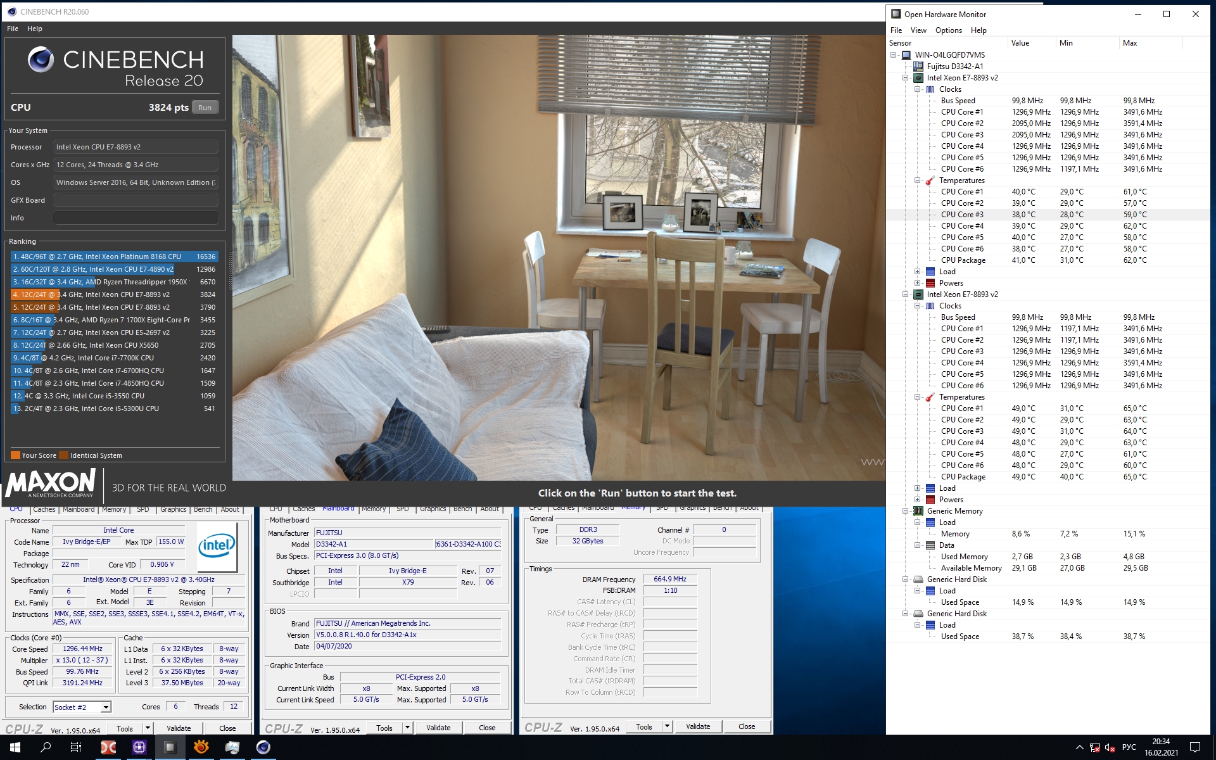Open the Cinebench Help menu
This screenshot has width=1216, height=760.
click(35, 28)
